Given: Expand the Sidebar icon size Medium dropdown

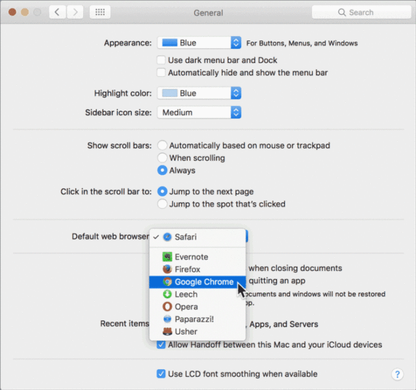Looking at the screenshot, I should click(x=199, y=112).
